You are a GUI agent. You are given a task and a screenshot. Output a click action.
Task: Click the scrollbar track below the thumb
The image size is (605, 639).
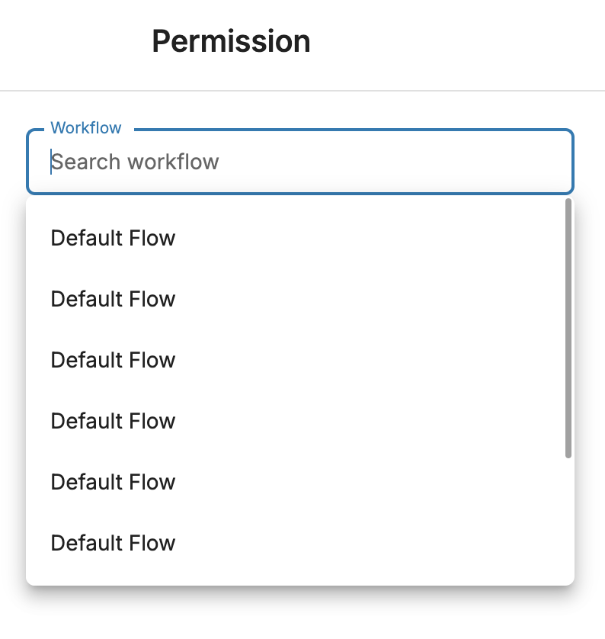coord(568,519)
